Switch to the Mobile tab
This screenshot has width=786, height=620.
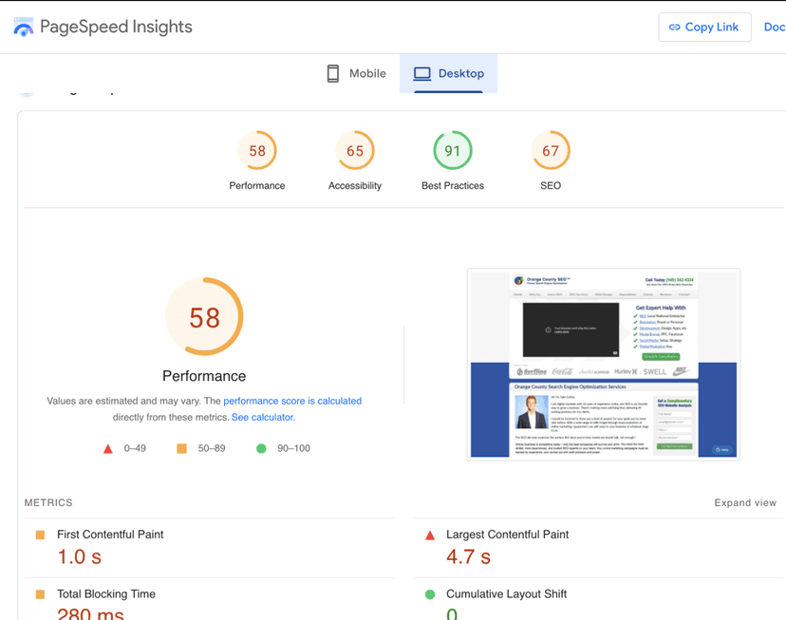pyautogui.click(x=356, y=73)
